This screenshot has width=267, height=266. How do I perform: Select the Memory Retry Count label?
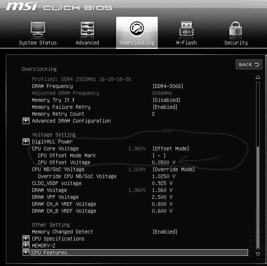(x=58, y=114)
